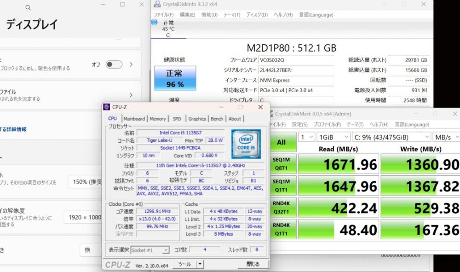The height and width of the screenshot is (272, 460).
Task: Click the power-on hours value 2548 時間
Action: (x=408, y=100)
